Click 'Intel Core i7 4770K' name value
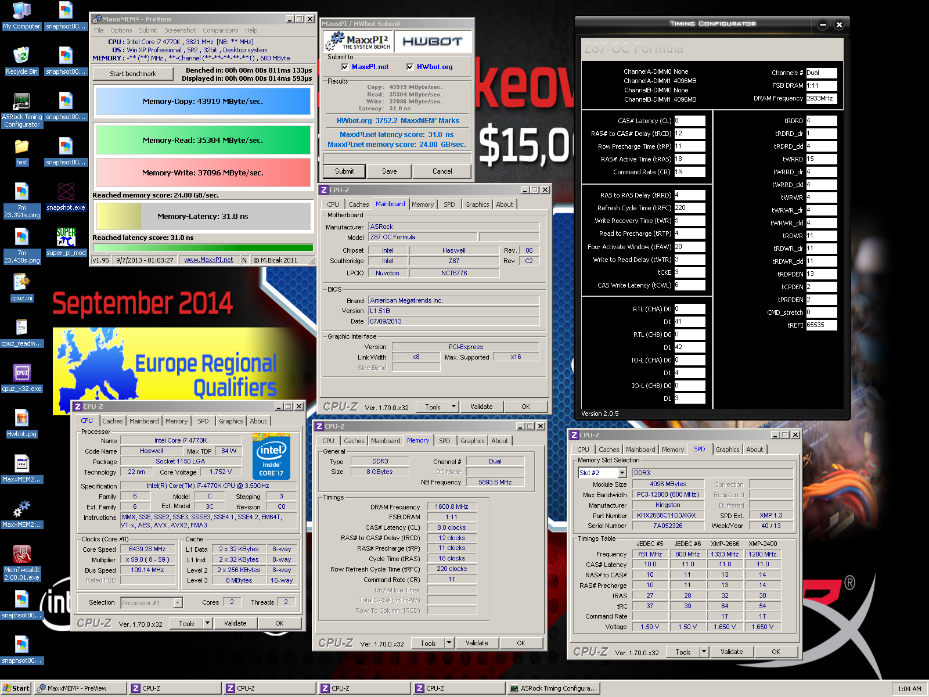The width and height of the screenshot is (929, 697). click(x=180, y=440)
